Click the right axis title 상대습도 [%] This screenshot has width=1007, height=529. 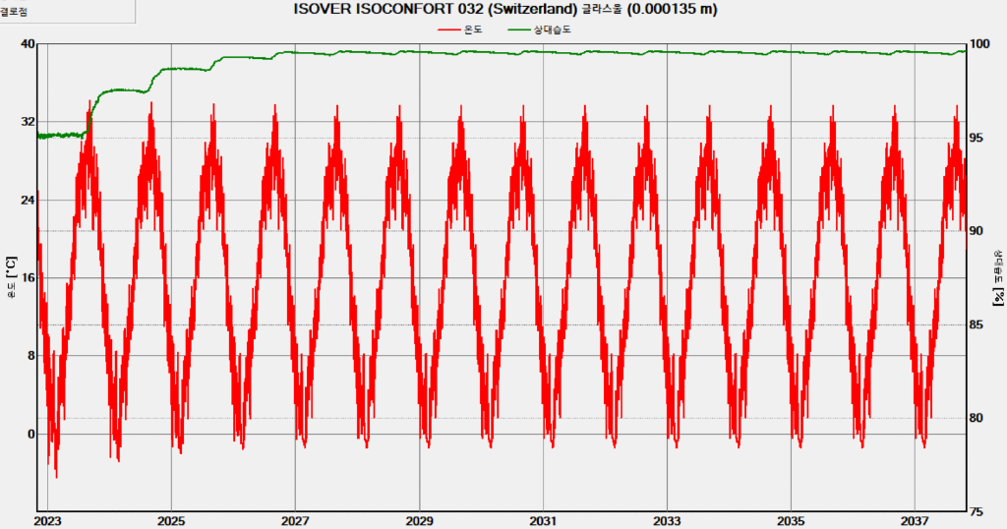998,277
